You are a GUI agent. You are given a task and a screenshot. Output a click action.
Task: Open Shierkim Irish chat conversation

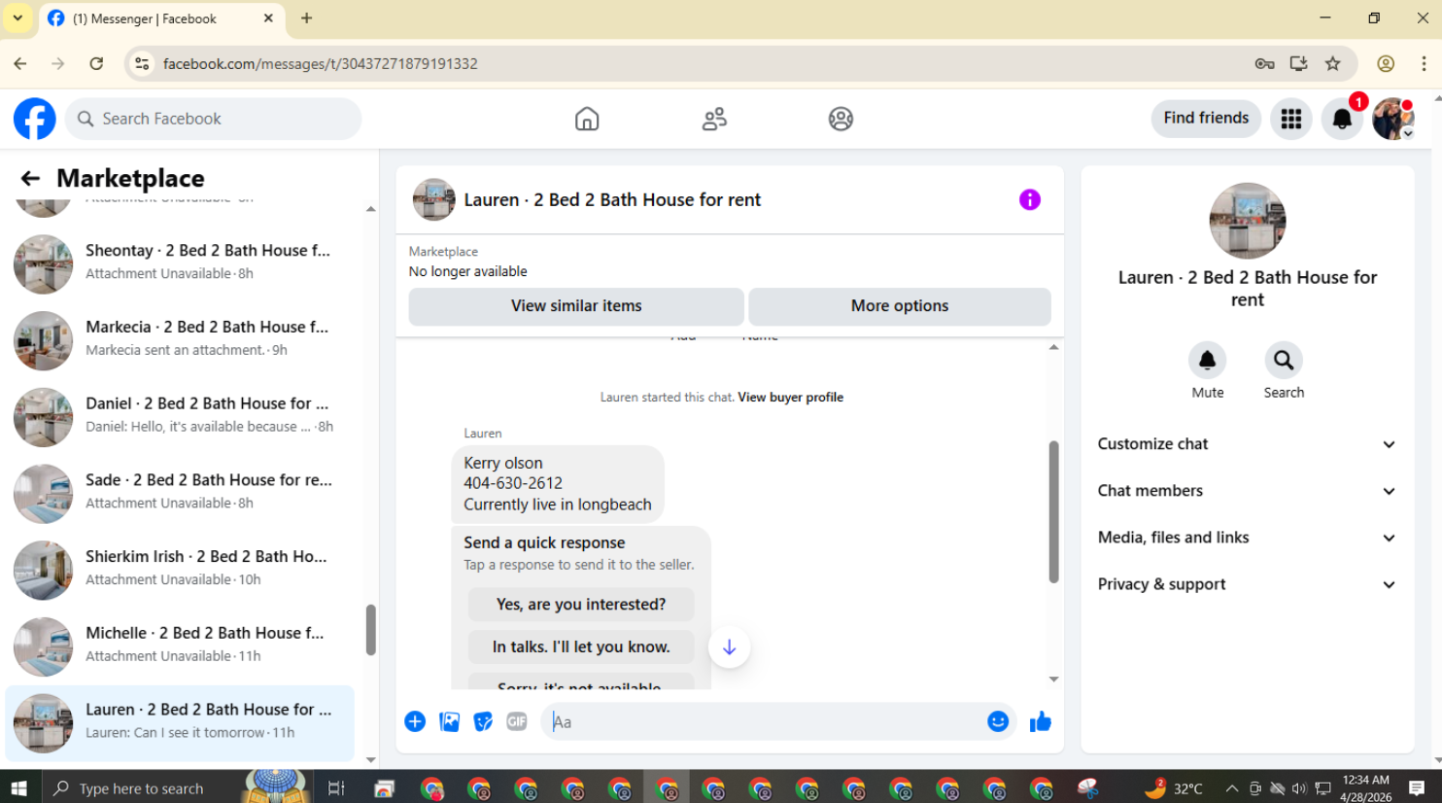pyautogui.click(x=181, y=571)
